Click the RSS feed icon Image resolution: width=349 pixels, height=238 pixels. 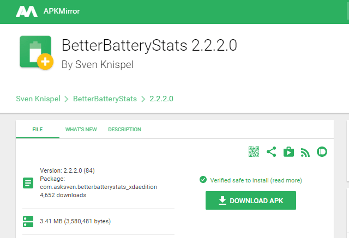pos(305,152)
